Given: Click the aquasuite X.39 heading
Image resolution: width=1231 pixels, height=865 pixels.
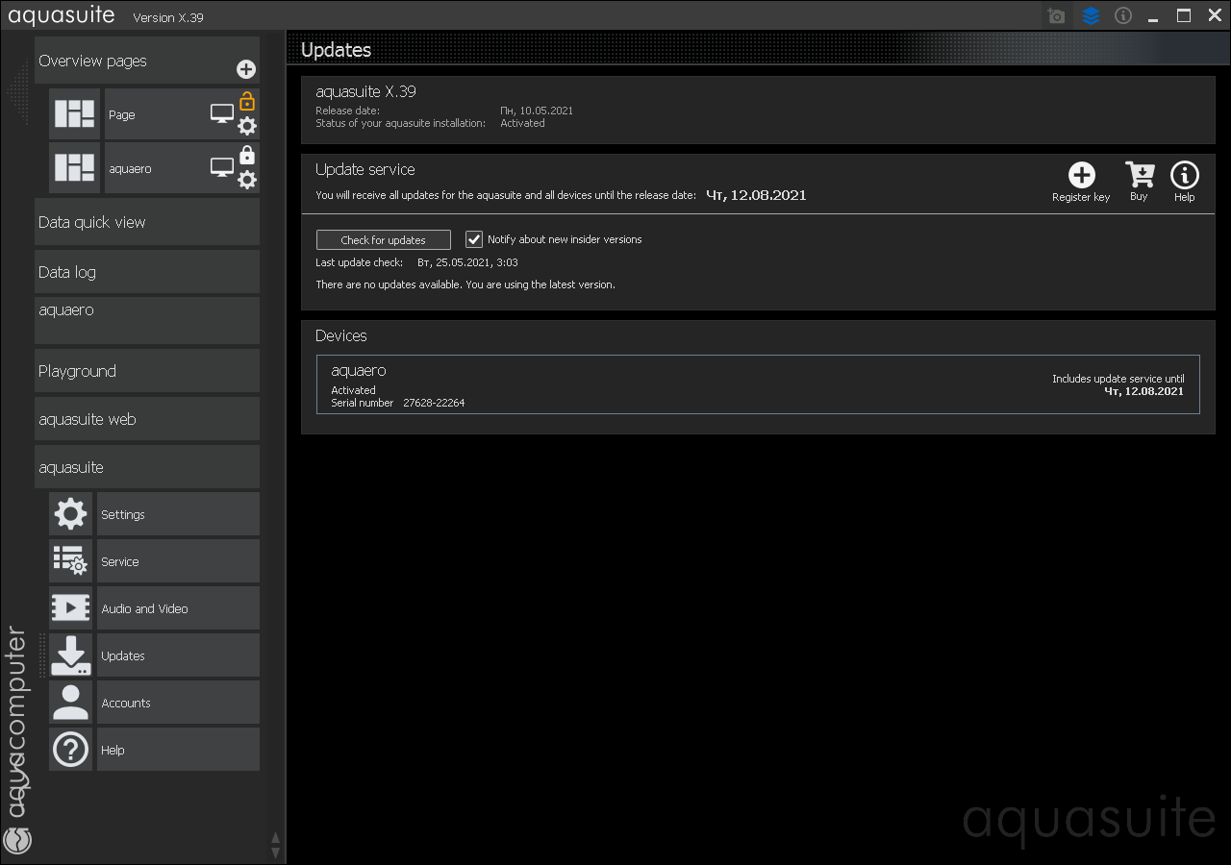Looking at the screenshot, I should point(365,92).
